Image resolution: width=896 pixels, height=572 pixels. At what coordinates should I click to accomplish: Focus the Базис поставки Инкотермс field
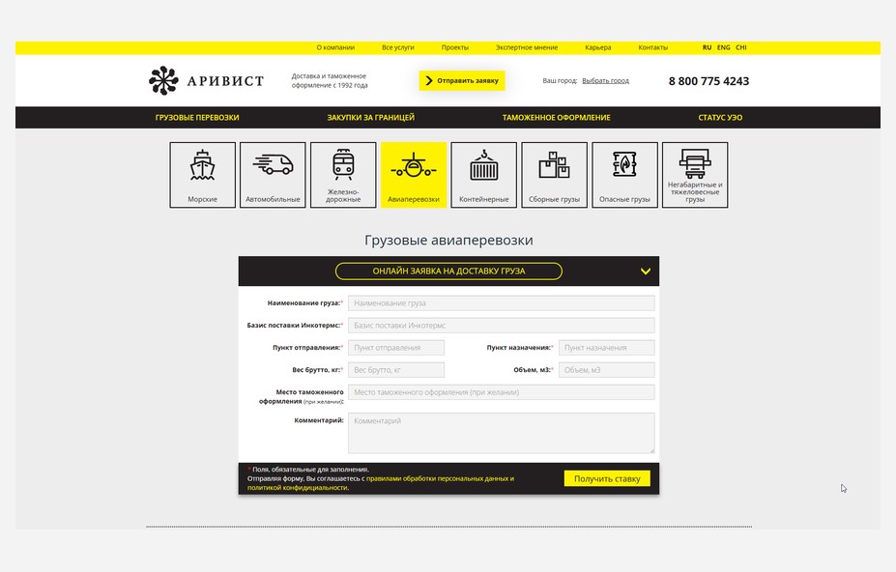point(501,326)
